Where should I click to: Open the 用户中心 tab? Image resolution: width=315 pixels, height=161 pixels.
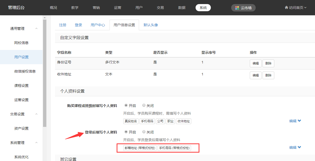pyautogui.click(x=98, y=25)
